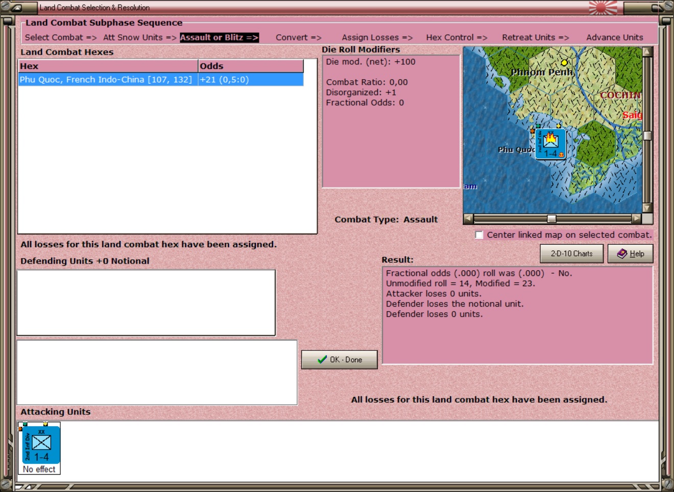
Task: Click highlighted Assault or Blitz subphase
Action: point(219,37)
